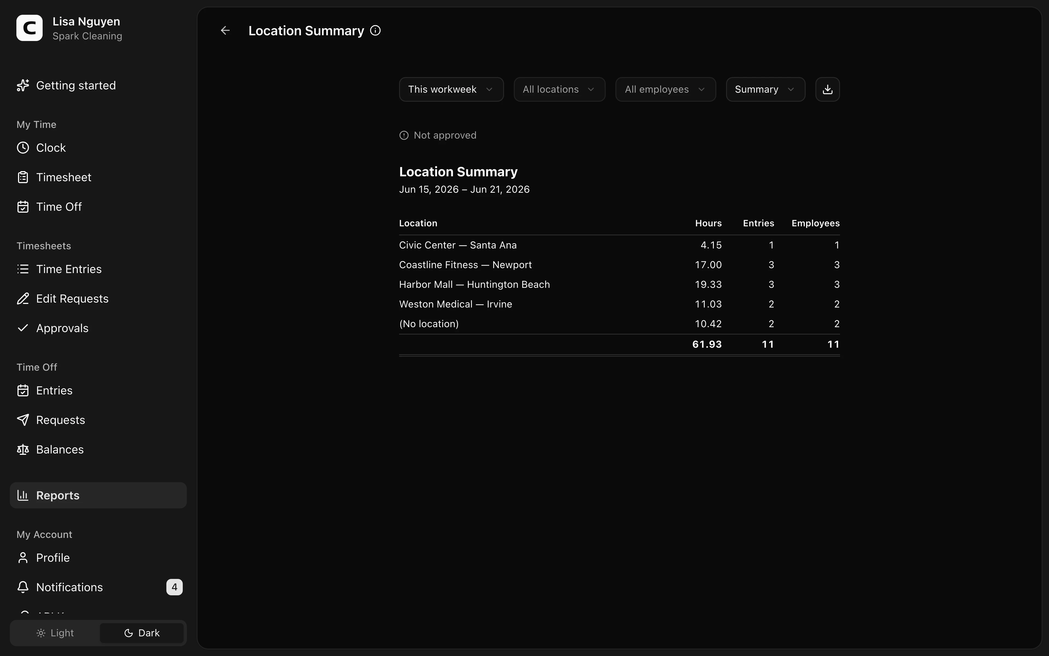This screenshot has height=656, width=1049.
Task: Open the All locations filter dropdown
Action: 559,89
